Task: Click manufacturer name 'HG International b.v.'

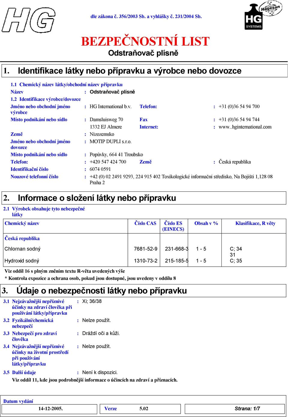Action: click(x=111, y=106)
